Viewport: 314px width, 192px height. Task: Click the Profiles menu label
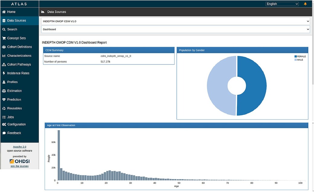coord(12,82)
